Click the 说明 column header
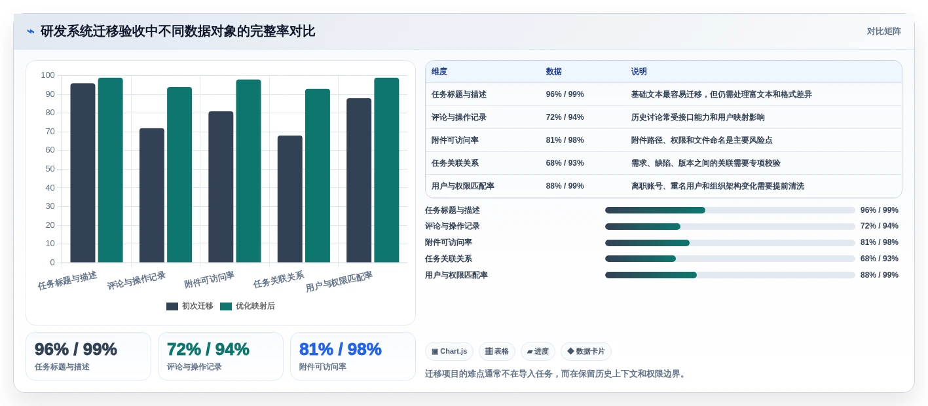The width and height of the screenshot is (928, 406). [639, 72]
